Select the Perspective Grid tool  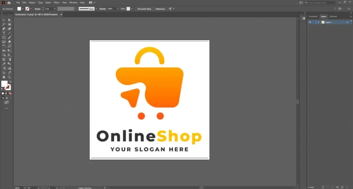9,55
